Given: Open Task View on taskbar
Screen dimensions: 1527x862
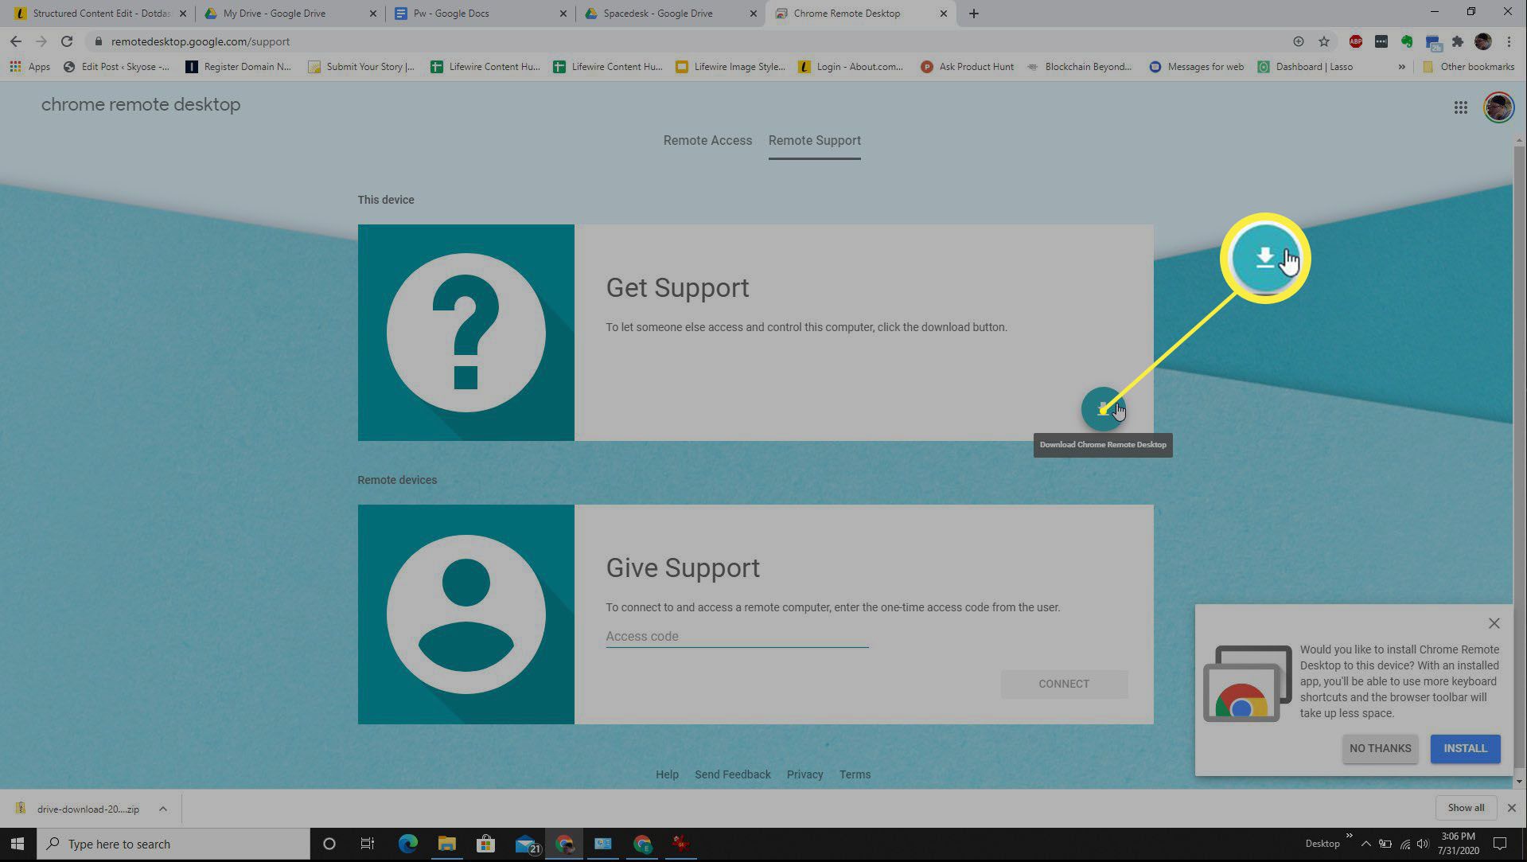Looking at the screenshot, I should [367, 844].
